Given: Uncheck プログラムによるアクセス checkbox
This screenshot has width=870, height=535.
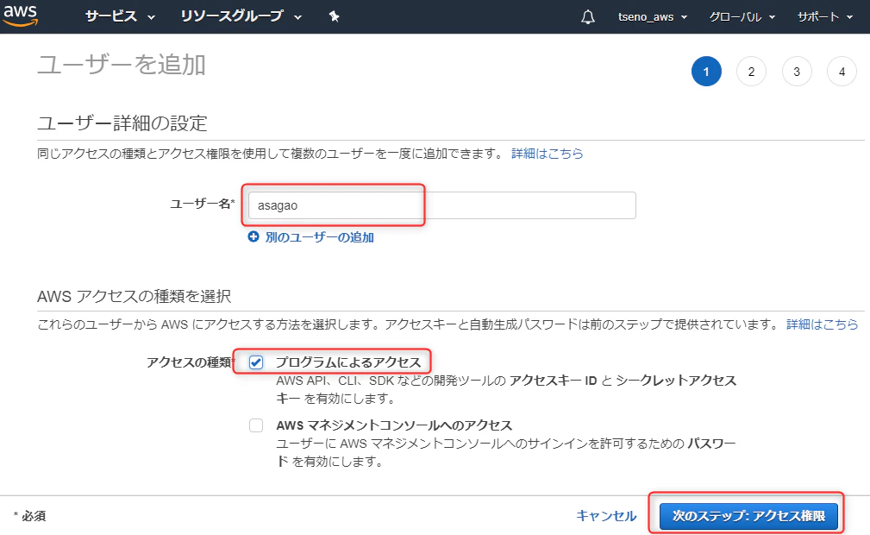Looking at the screenshot, I should pyautogui.click(x=256, y=362).
